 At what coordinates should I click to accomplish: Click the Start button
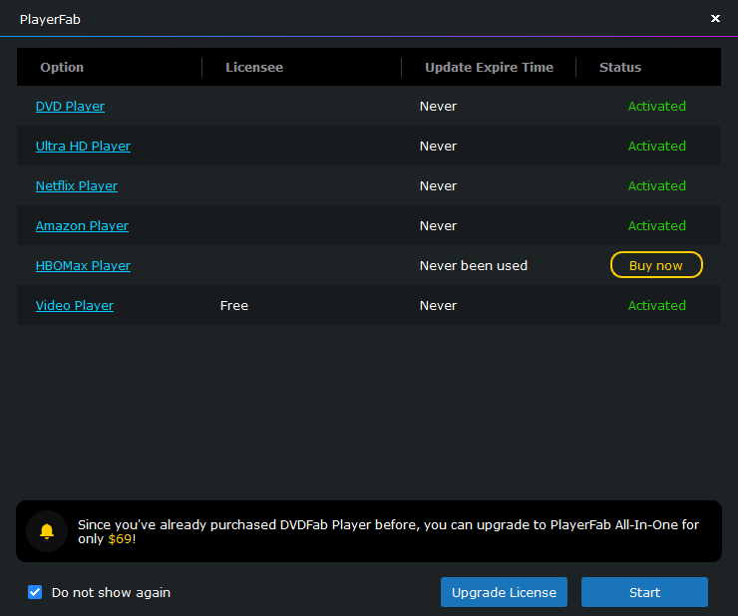point(644,592)
